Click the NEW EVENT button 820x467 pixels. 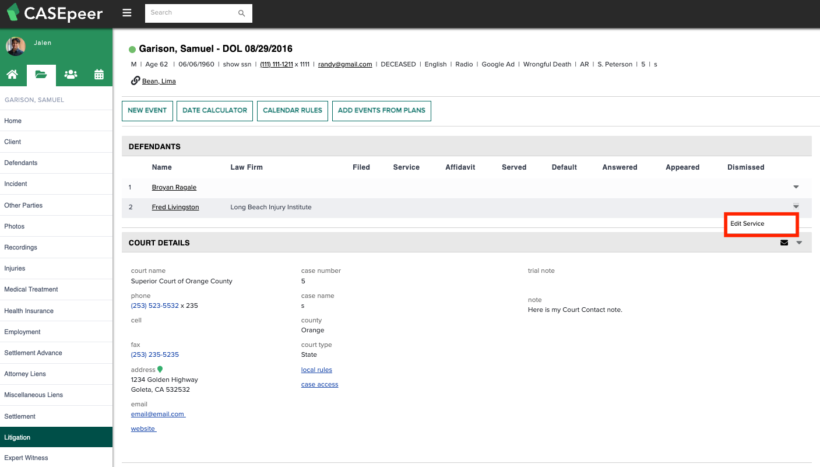[147, 111]
